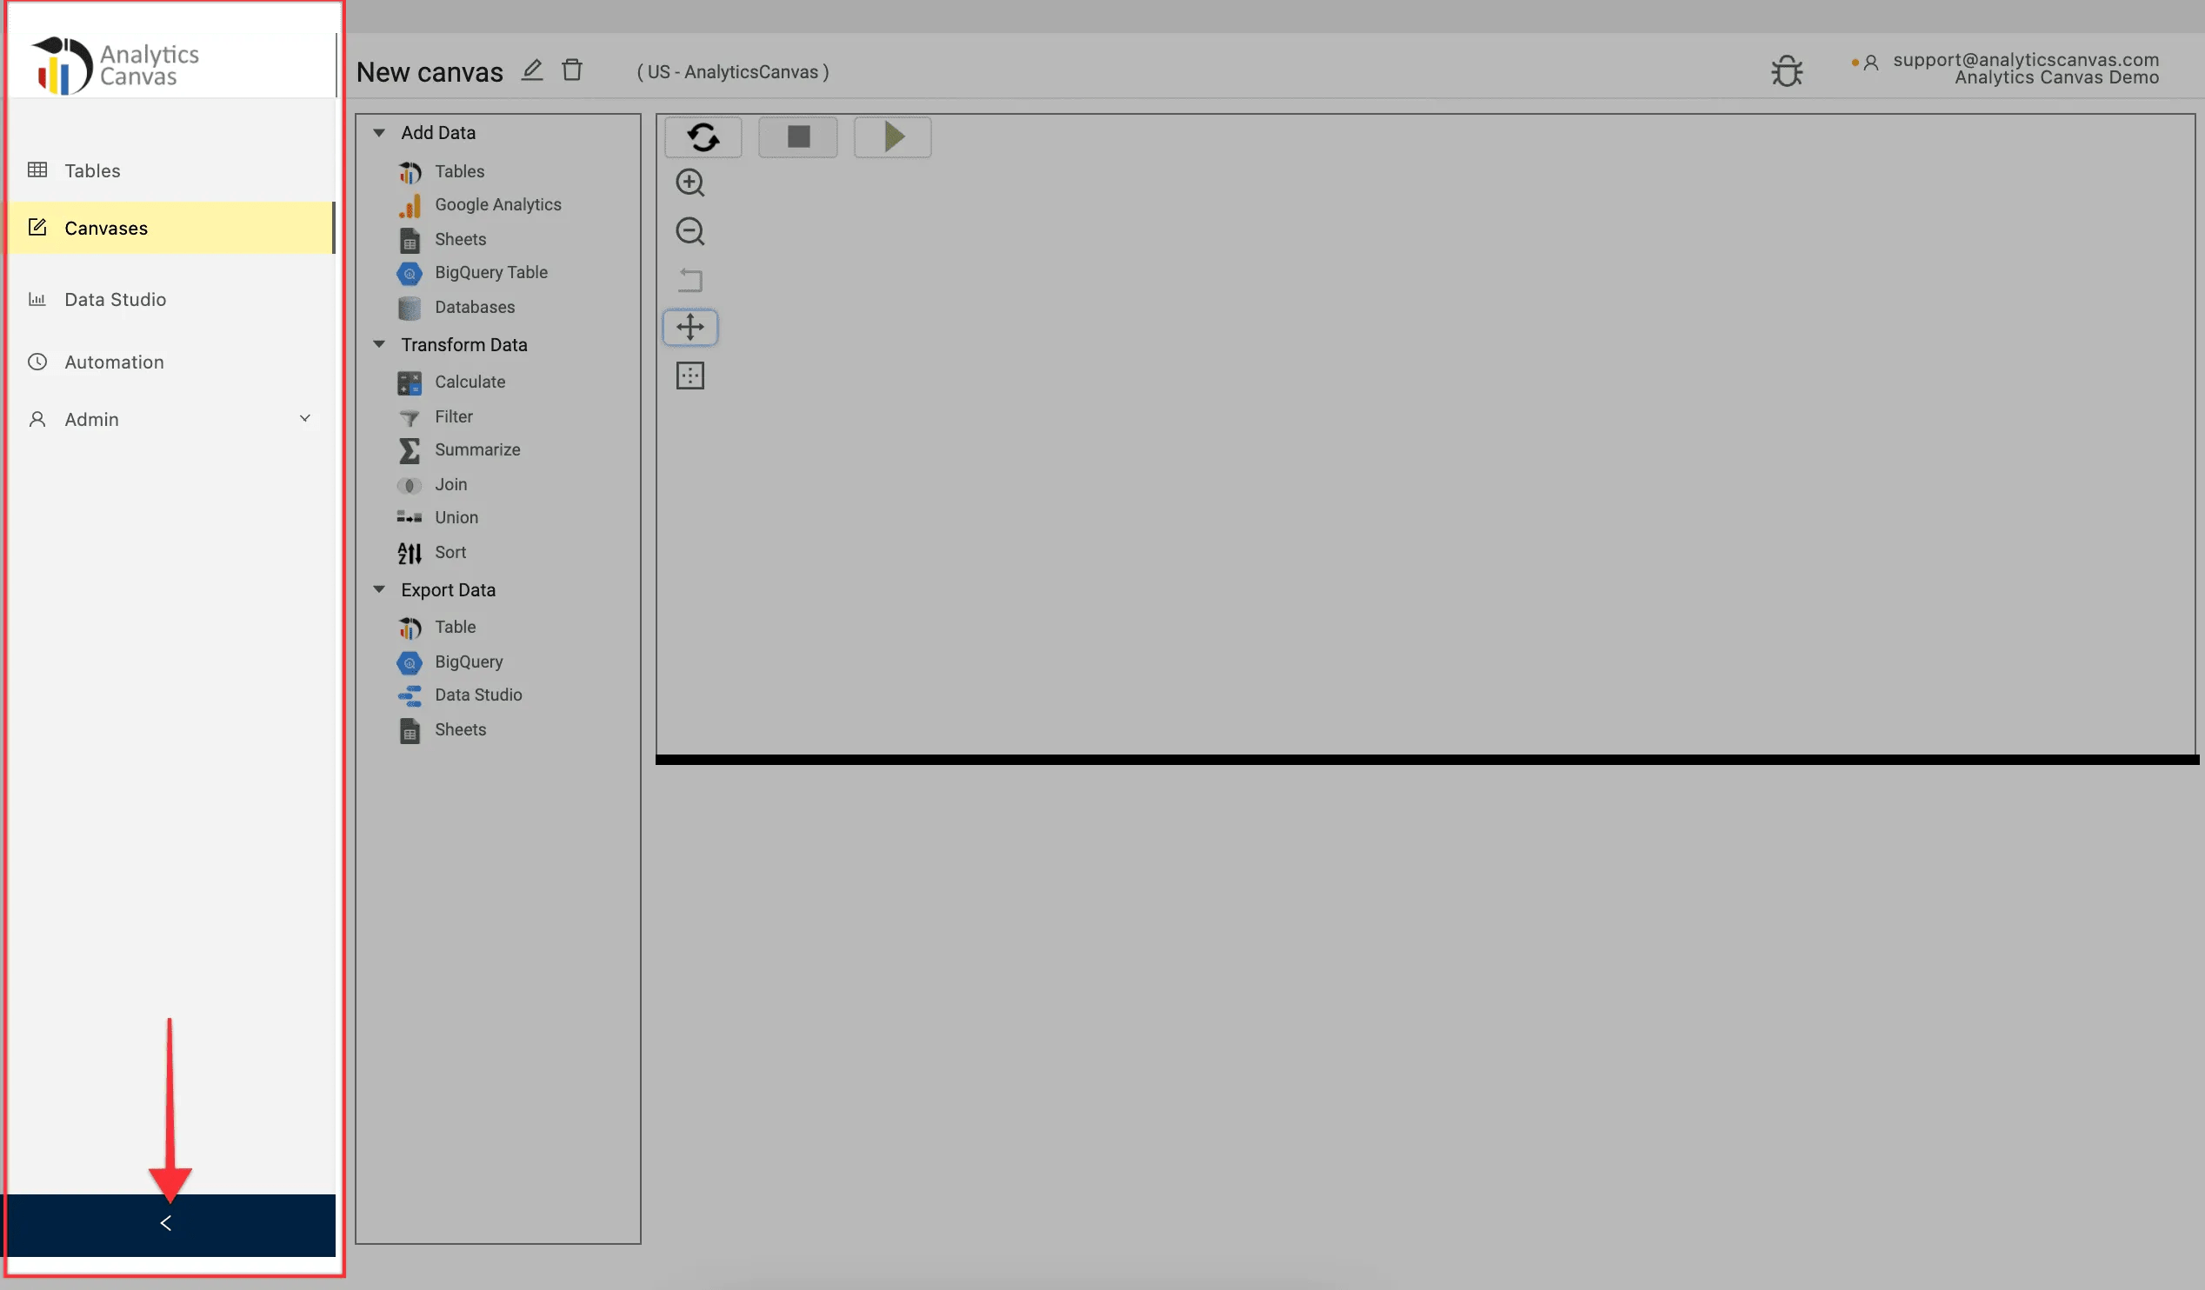The image size is (2205, 1290).
Task: Pick the Union transform block
Action: click(456, 517)
